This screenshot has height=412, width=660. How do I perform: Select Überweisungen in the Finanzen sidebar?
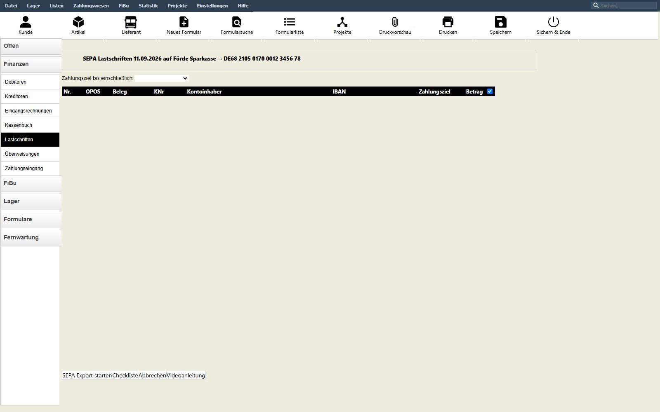pos(30,154)
